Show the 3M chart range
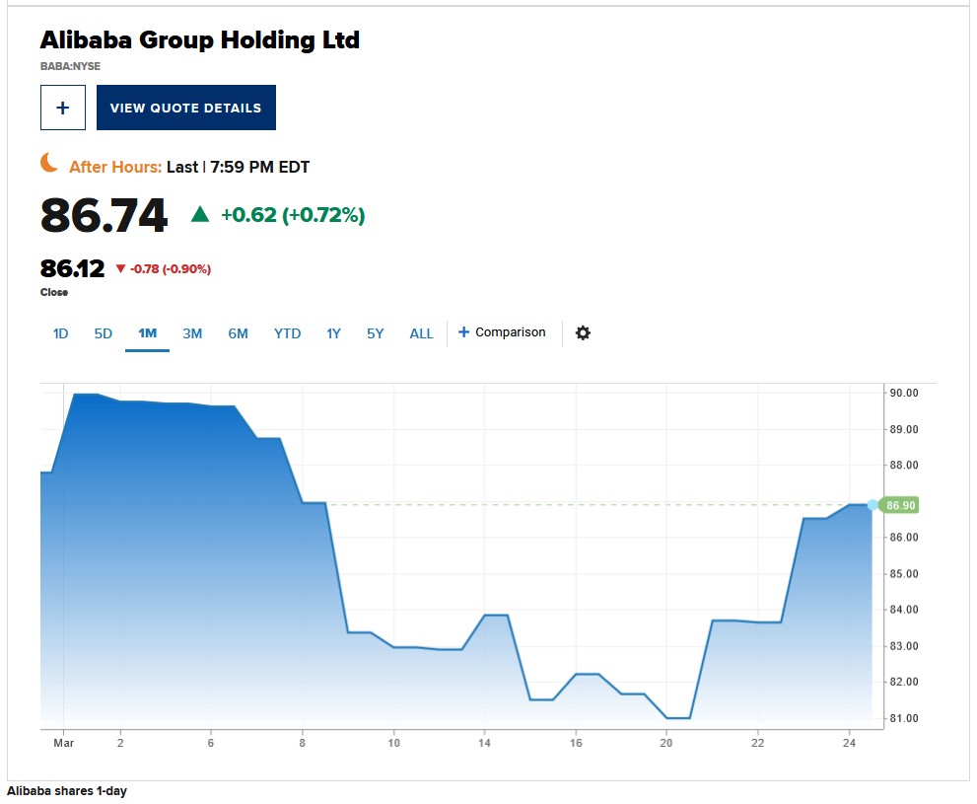The width and height of the screenshot is (977, 804). (x=192, y=333)
